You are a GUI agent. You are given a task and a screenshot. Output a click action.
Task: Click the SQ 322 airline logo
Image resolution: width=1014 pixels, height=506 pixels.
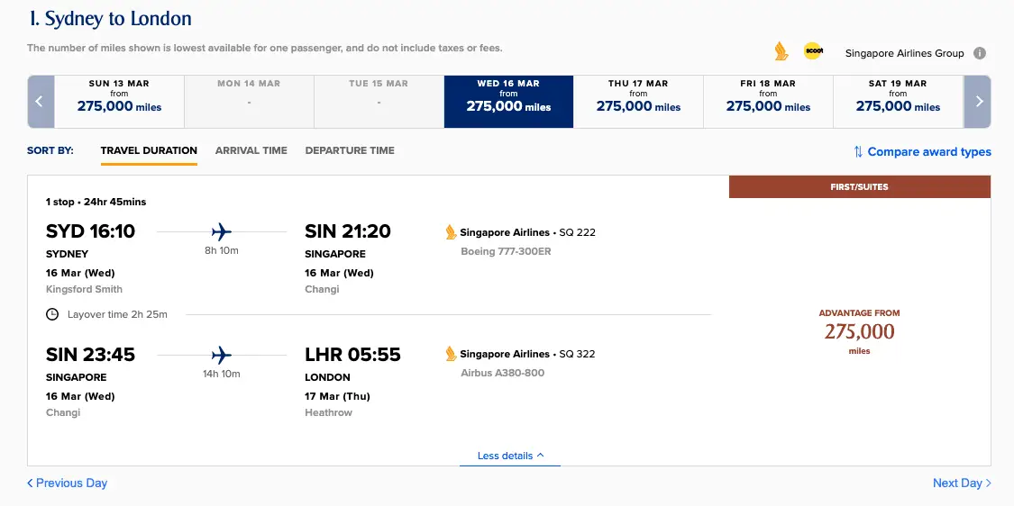pyautogui.click(x=452, y=354)
